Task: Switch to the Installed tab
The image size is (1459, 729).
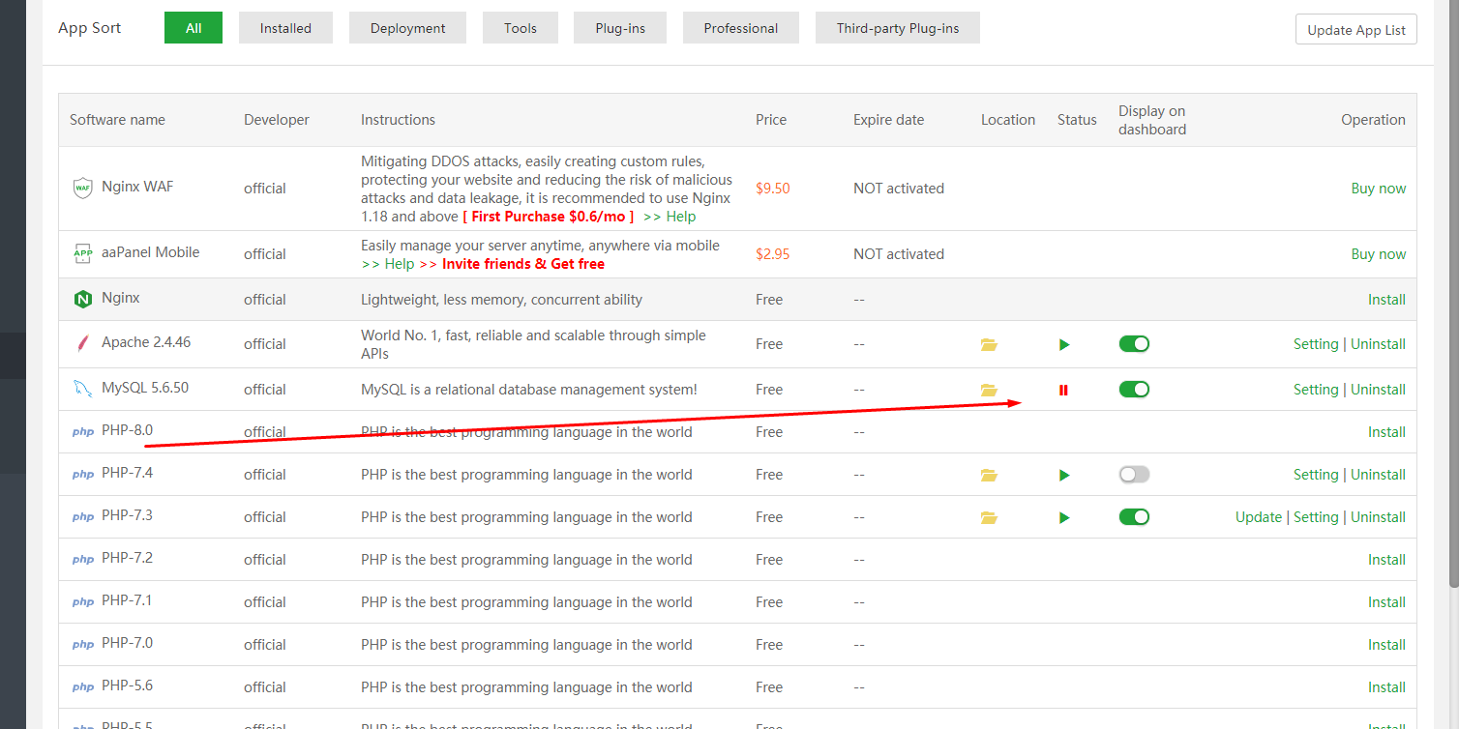Action: click(x=285, y=28)
